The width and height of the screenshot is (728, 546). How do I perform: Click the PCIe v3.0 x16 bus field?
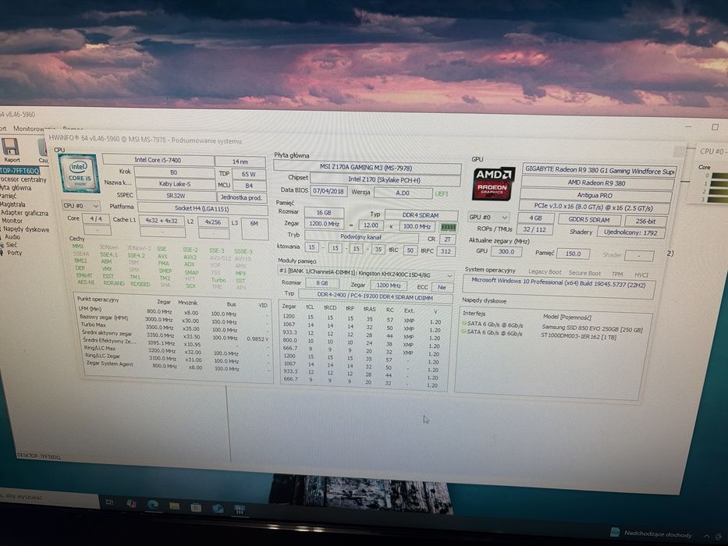click(x=593, y=207)
